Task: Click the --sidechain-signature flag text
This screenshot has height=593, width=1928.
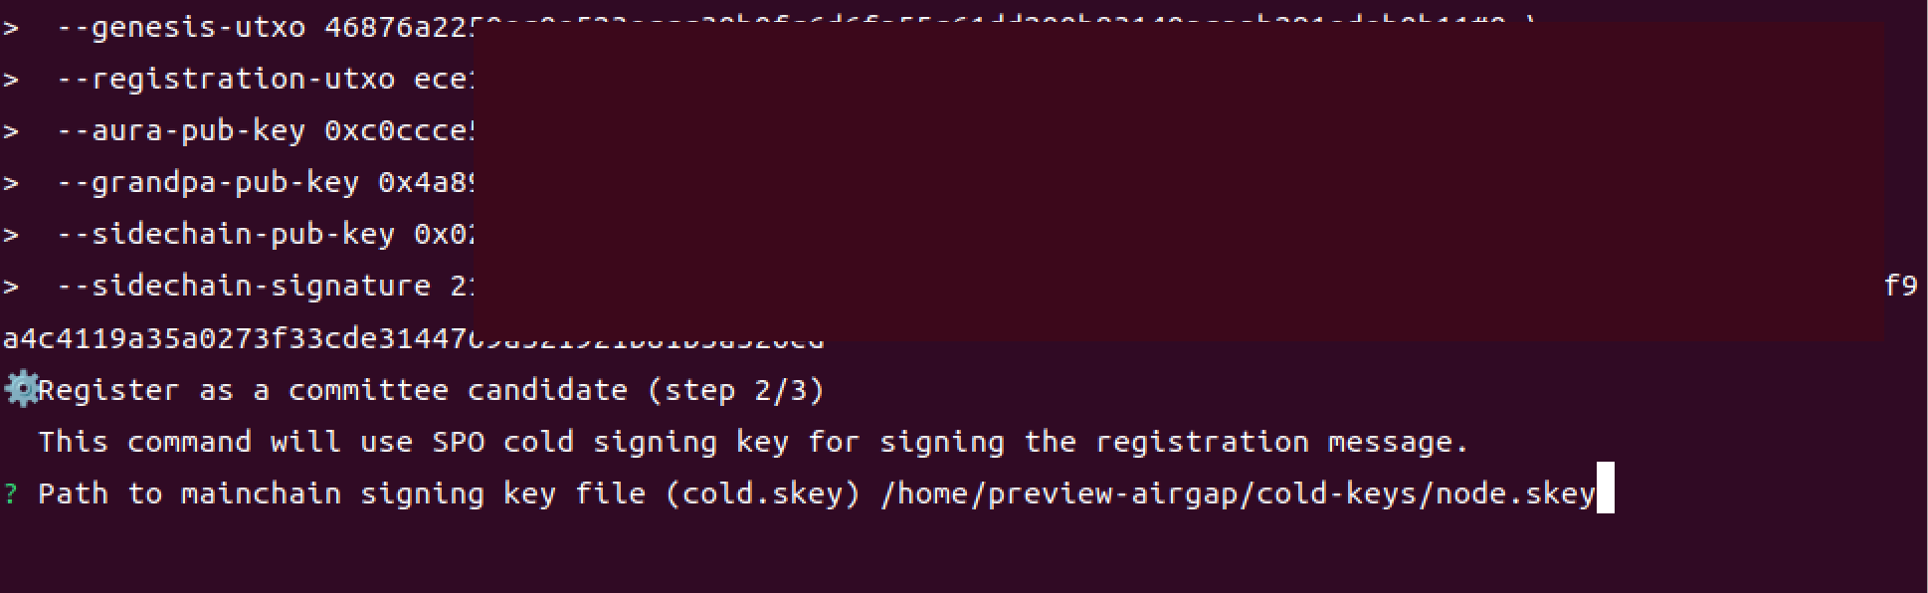Action: coord(244,286)
